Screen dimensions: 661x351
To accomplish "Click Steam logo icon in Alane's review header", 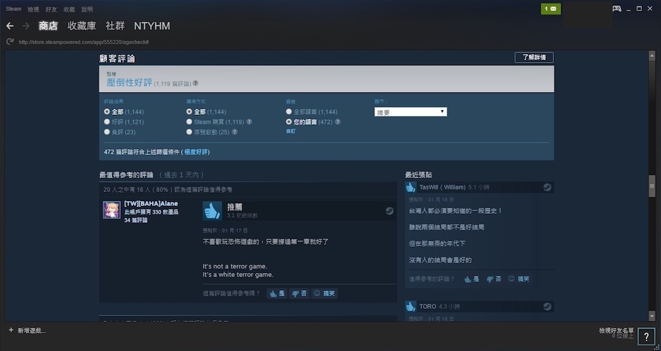I will 389,211.
